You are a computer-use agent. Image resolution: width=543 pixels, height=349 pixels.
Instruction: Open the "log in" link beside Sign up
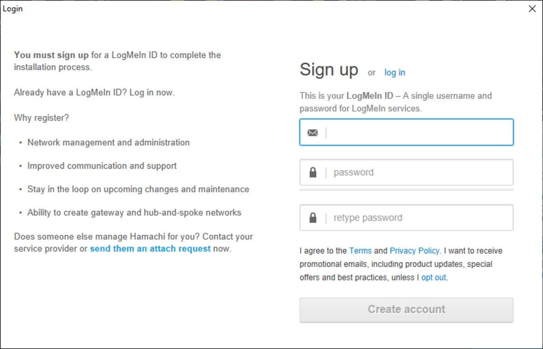[395, 73]
